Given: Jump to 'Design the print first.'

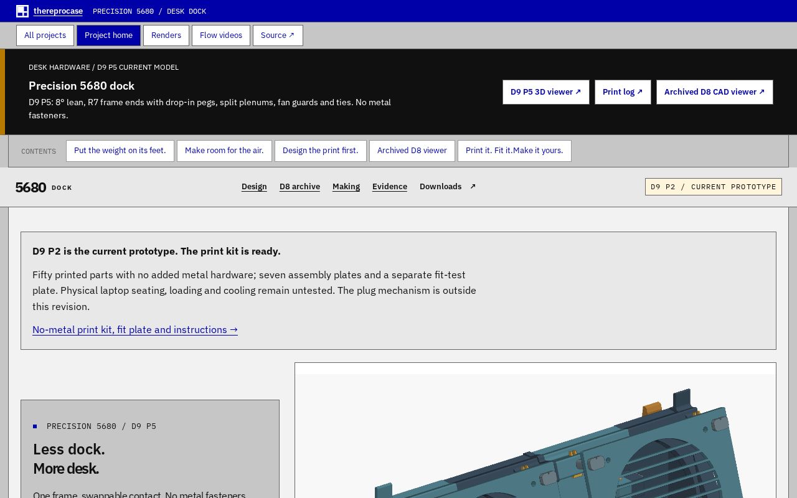Looking at the screenshot, I should click(321, 151).
